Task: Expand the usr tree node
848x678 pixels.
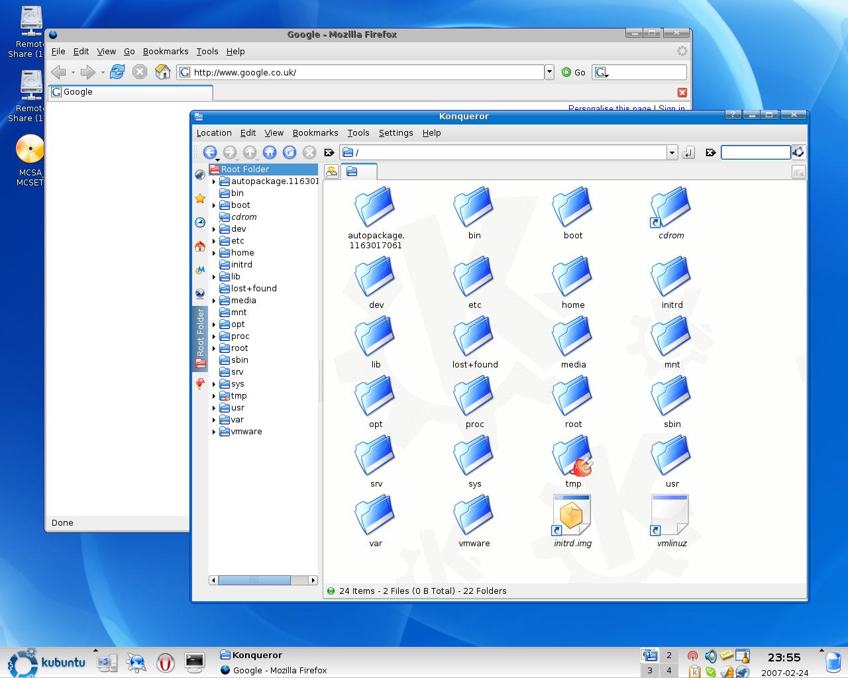Action: [214, 408]
